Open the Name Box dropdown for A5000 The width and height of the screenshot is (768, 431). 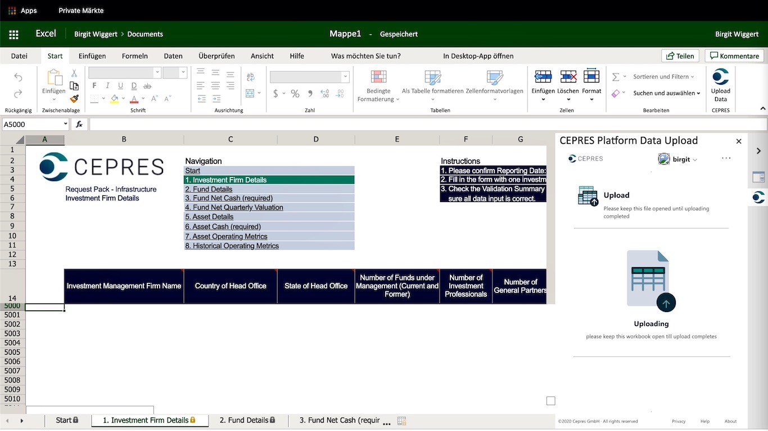click(65, 124)
